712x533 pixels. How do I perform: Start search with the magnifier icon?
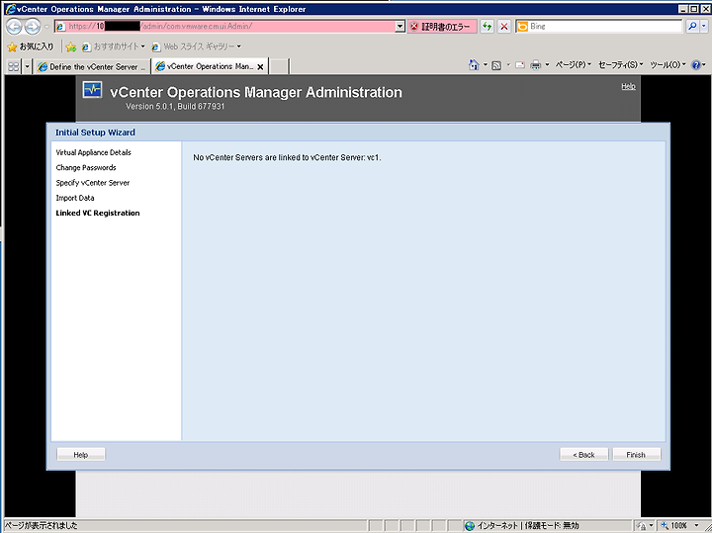(692, 27)
